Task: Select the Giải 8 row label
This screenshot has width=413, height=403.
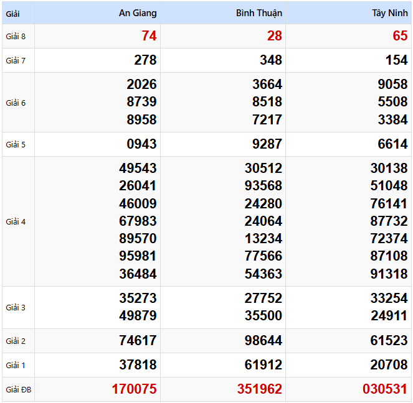Action: (16, 36)
